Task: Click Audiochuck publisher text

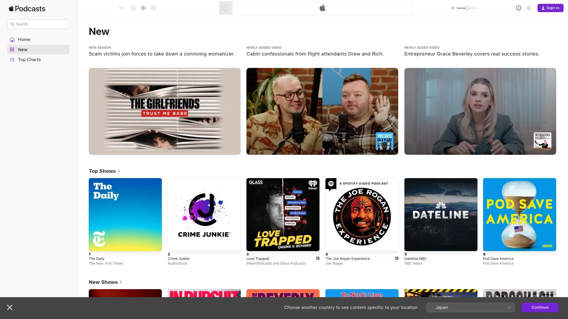Action: point(177,263)
